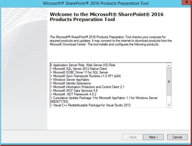Click the scroll down arrow in product list

coord(169,105)
